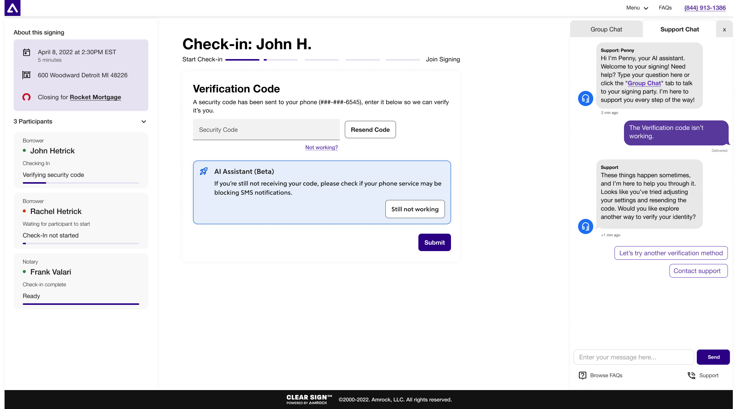
Task: Click the Rocket Mortgage closing icon
Action: [x=26, y=97]
